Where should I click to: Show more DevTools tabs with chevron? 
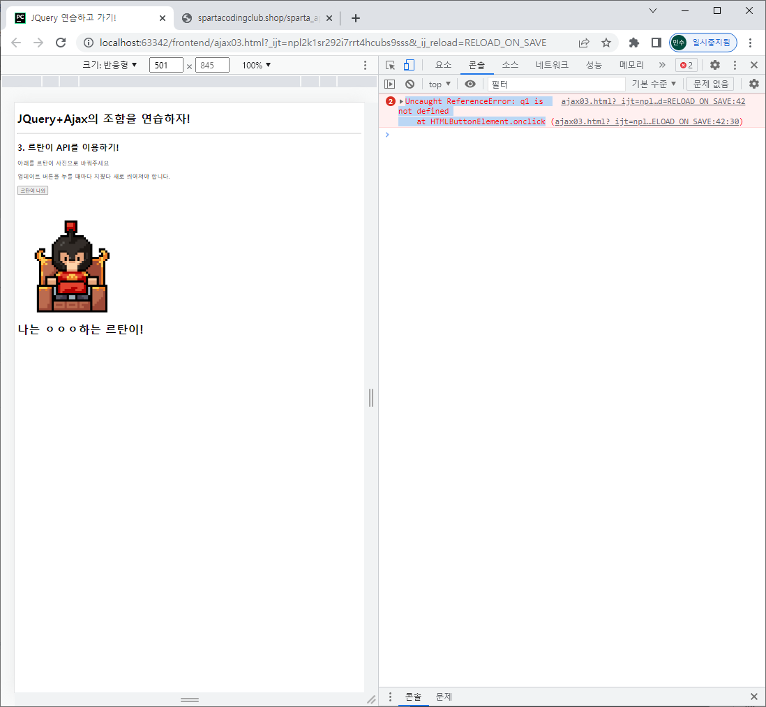point(662,65)
